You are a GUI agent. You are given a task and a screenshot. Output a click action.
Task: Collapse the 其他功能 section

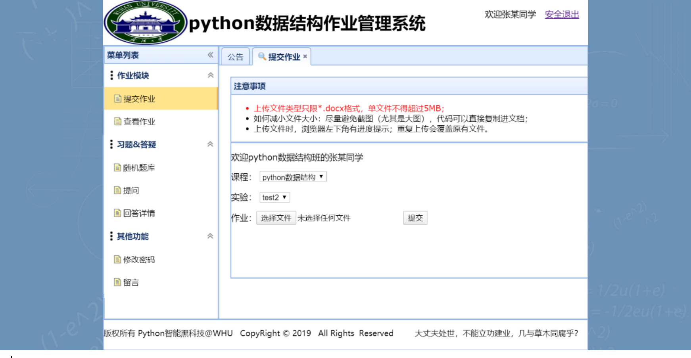point(210,236)
